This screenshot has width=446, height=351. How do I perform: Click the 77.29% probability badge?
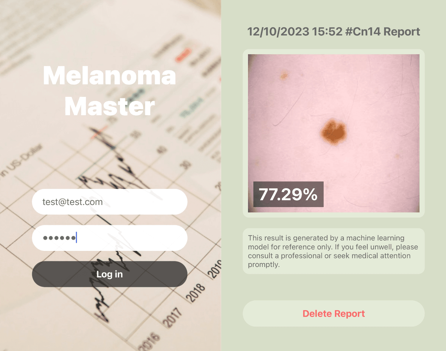(x=288, y=194)
